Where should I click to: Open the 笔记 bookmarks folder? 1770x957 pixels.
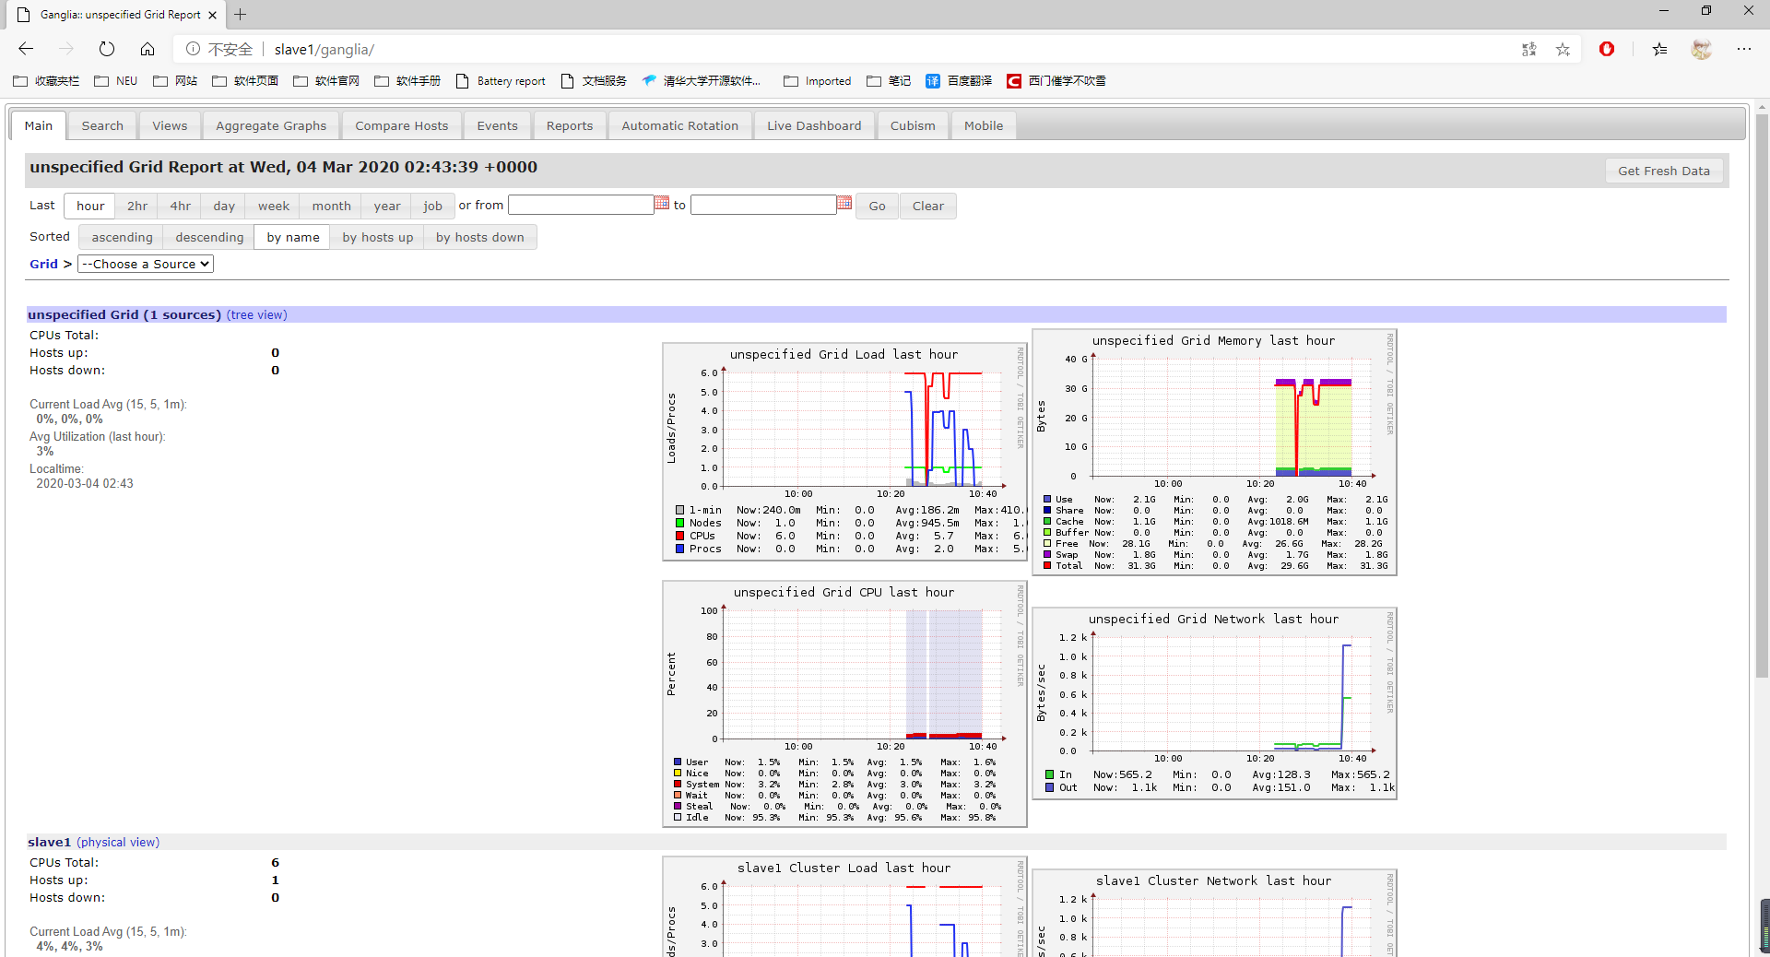[x=889, y=81]
